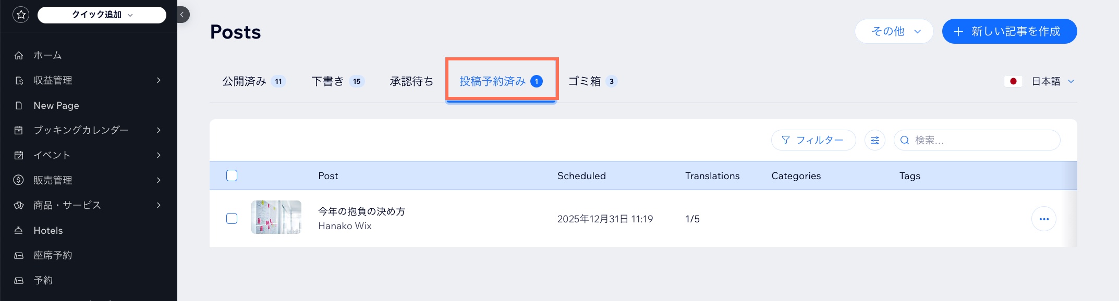
Task: Open the クイック追加 dropdown
Action: 102,15
